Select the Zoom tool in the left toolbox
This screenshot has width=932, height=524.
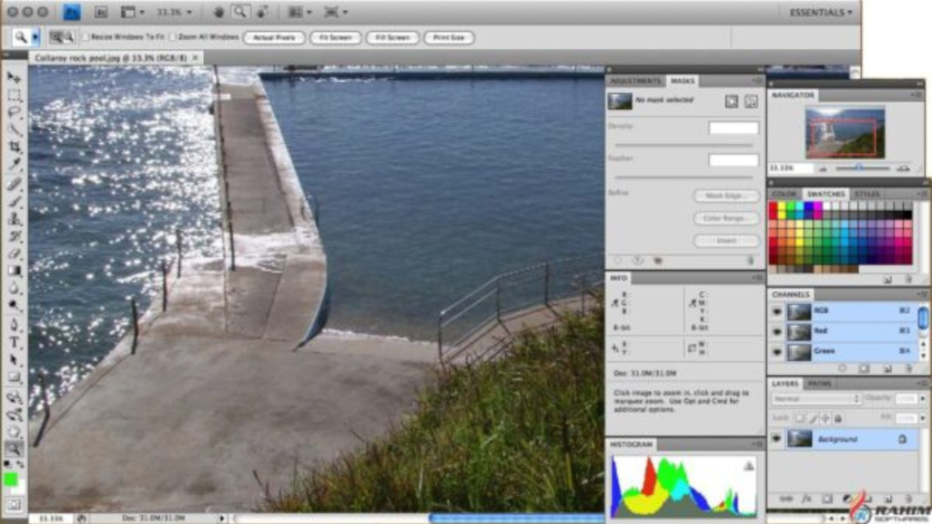click(x=15, y=448)
